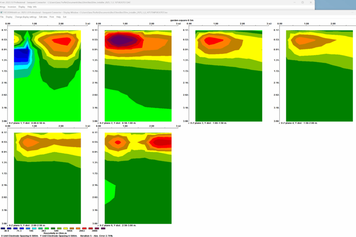Image resolution: width=356 pixels, height=237 pixels.
Task: Open the Display menu in the main window
Action: coord(22,7)
